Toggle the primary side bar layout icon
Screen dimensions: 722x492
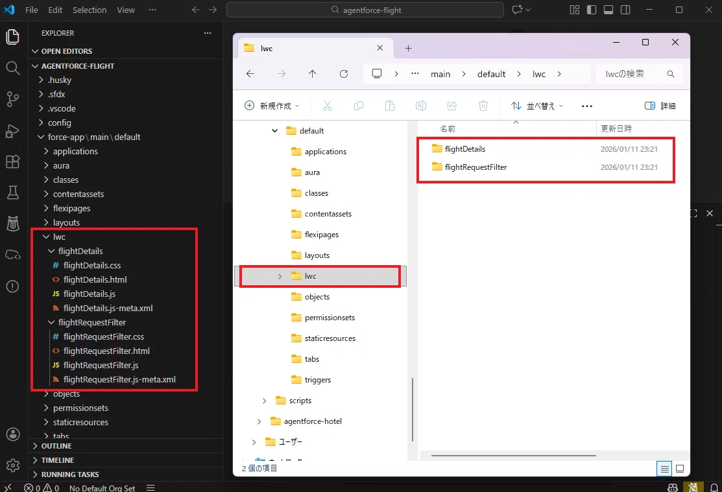[592, 10]
